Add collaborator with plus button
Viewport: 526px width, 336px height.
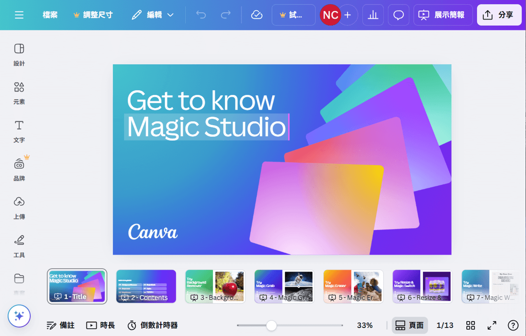pos(348,15)
